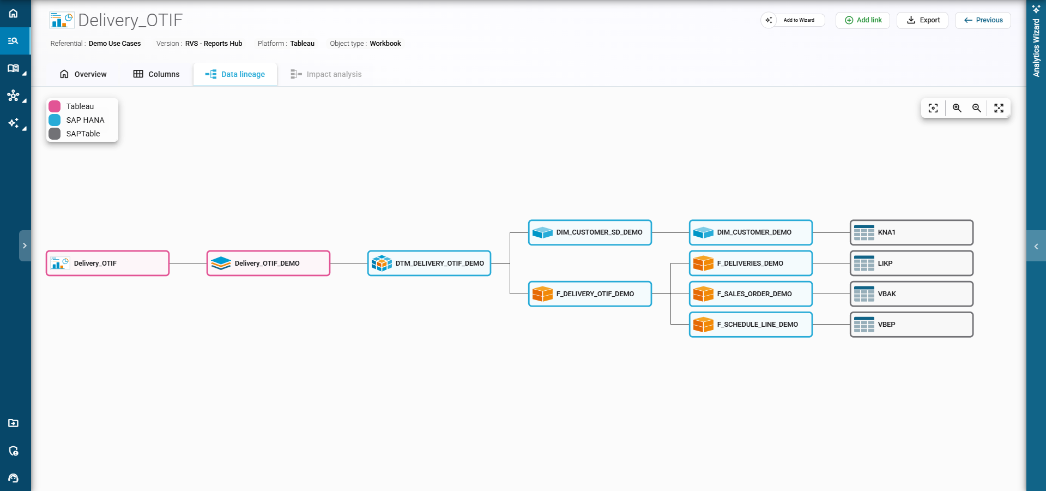Click the zoom out magnifier on the lineage toolbar

tap(976, 108)
